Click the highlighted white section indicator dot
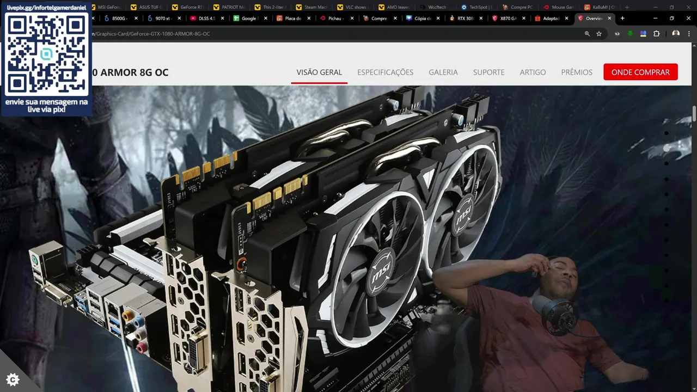 click(666, 148)
